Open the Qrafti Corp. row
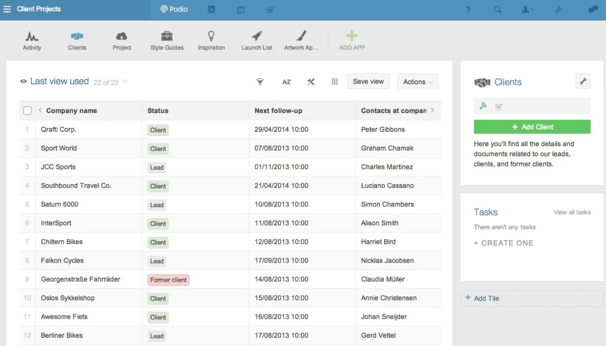606x346 pixels. point(230,130)
